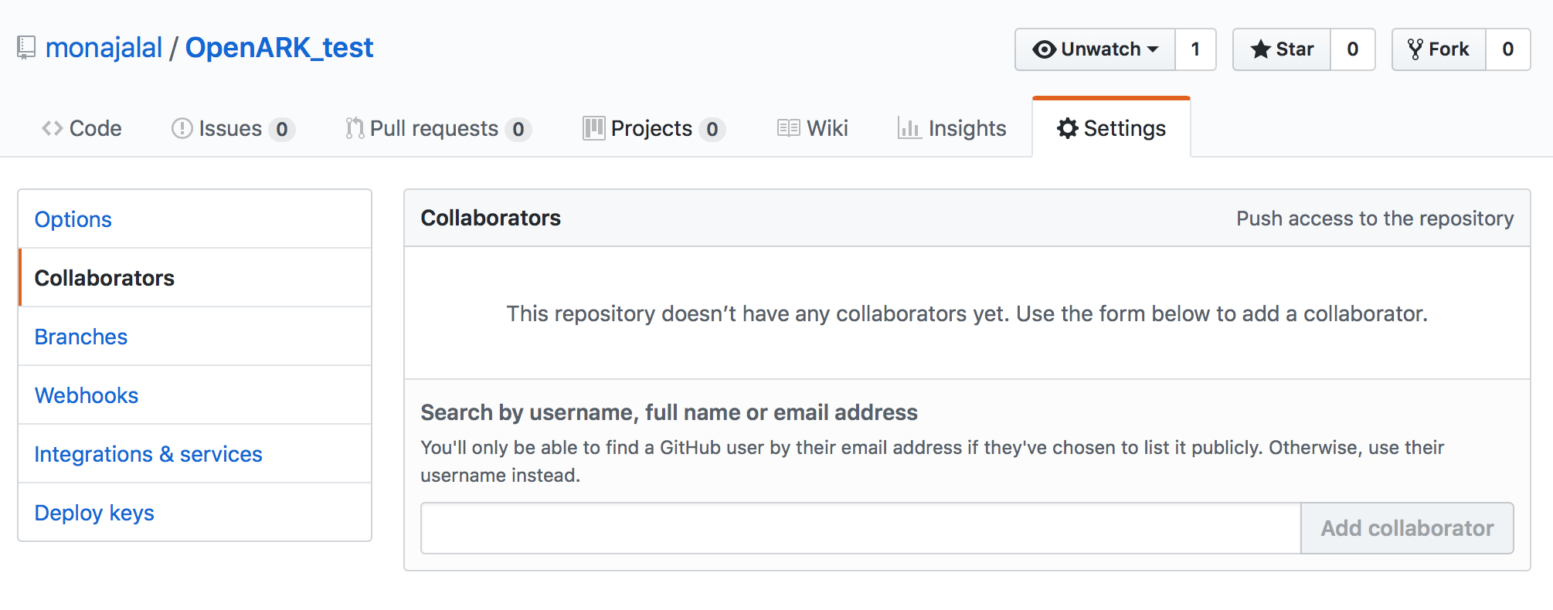View the forks count beside Fork
Screen dimensions: 1553x610
coord(1507,49)
